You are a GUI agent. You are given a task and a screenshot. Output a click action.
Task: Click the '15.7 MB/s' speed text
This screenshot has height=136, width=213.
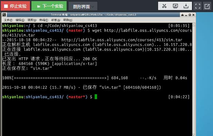[x=62, y=87]
